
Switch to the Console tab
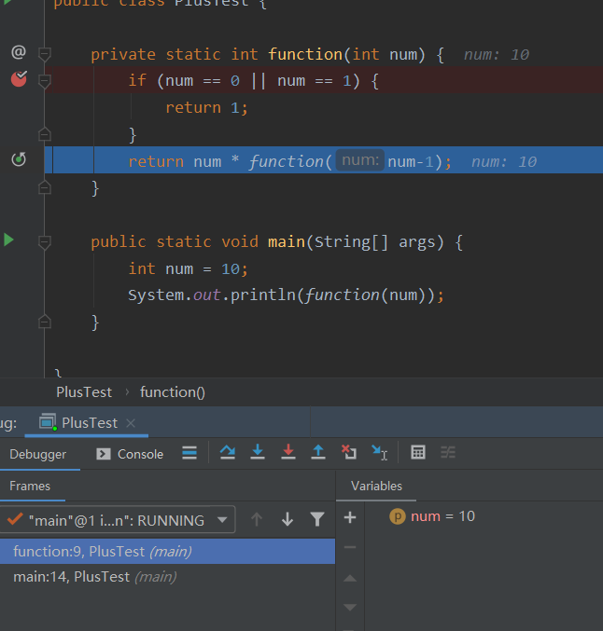[130, 454]
